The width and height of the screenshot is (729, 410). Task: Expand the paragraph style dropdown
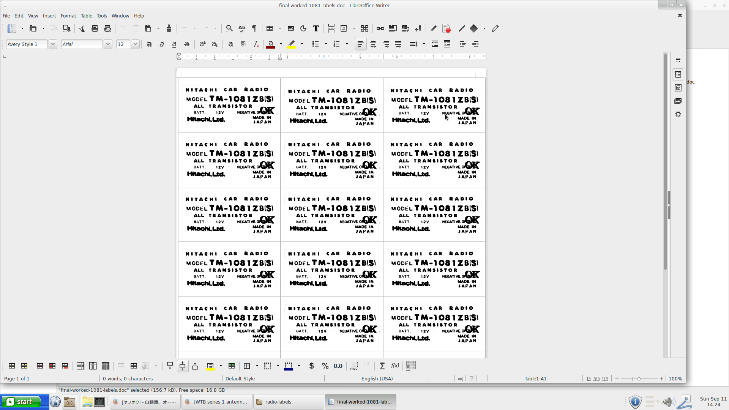pyautogui.click(x=53, y=44)
